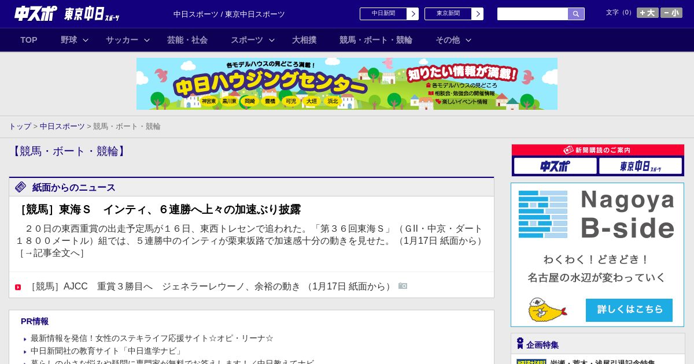This screenshot has width=694, height=364.
Task: Expand the サッカー dropdown chevron
Action: pos(147,40)
